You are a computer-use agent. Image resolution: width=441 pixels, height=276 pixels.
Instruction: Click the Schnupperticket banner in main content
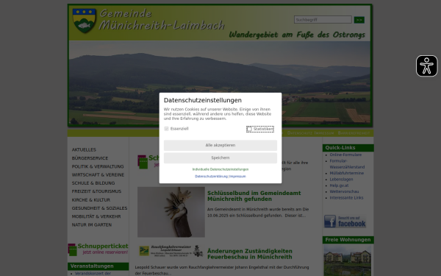148,162
